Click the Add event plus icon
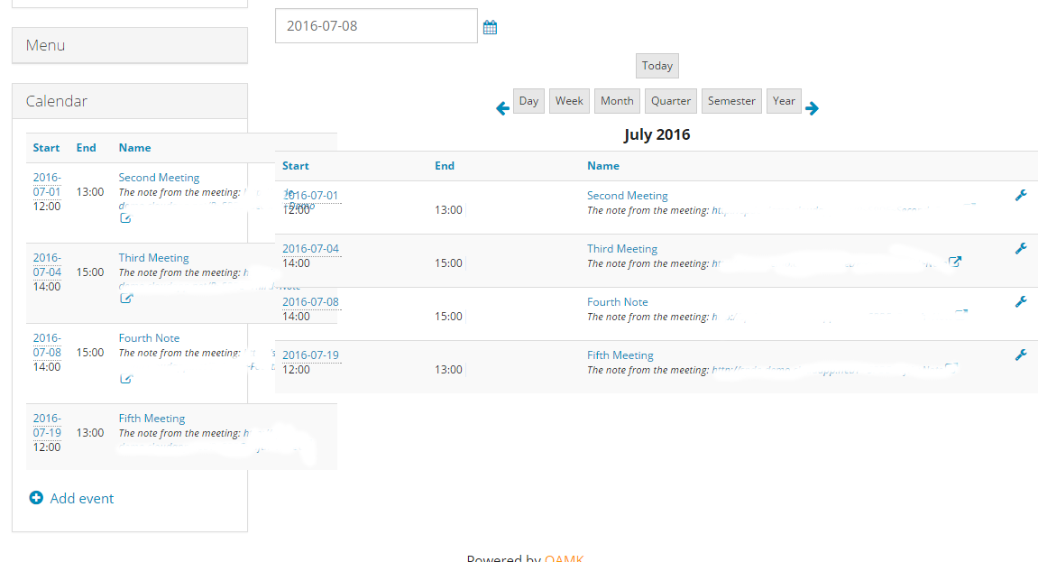This screenshot has height=562, width=1038. (36, 498)
